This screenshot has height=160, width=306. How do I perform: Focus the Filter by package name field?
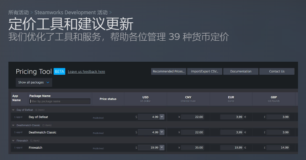60,101
